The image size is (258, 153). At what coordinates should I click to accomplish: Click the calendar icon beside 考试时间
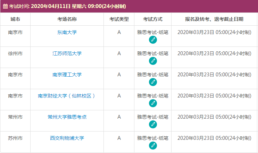5,6
